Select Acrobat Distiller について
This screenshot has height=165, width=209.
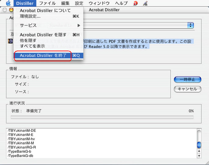49,10
